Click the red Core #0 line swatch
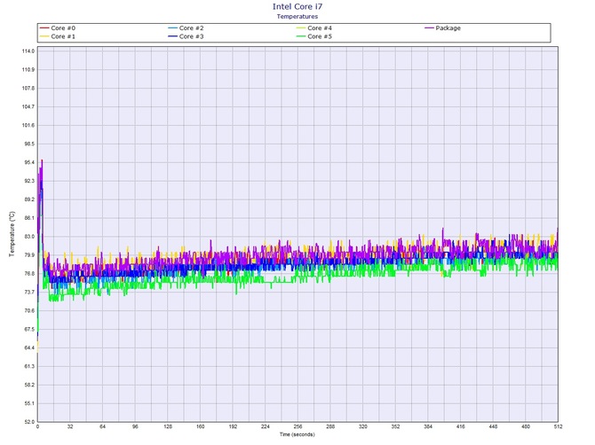This screenshot has width=595, height=445. click(44, 27)
